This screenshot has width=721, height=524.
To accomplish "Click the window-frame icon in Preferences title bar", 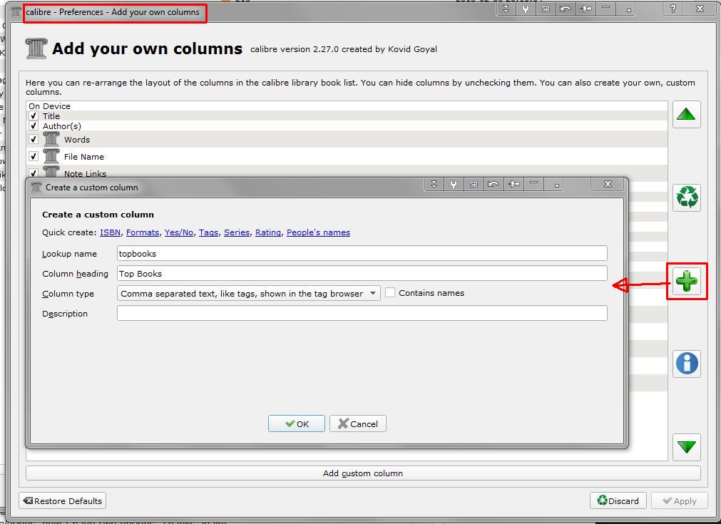I will pos(546,9).
